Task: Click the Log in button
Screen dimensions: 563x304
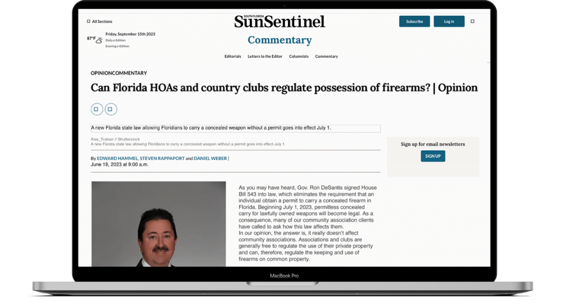Action: click(449, 21)
